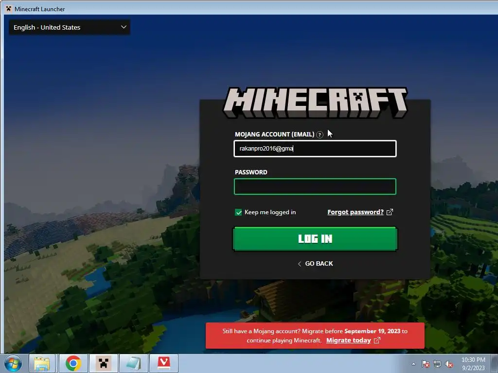Launch Google Chrome from the taskbar
This screenshot has width=498, height=373.
coord(73,363)
